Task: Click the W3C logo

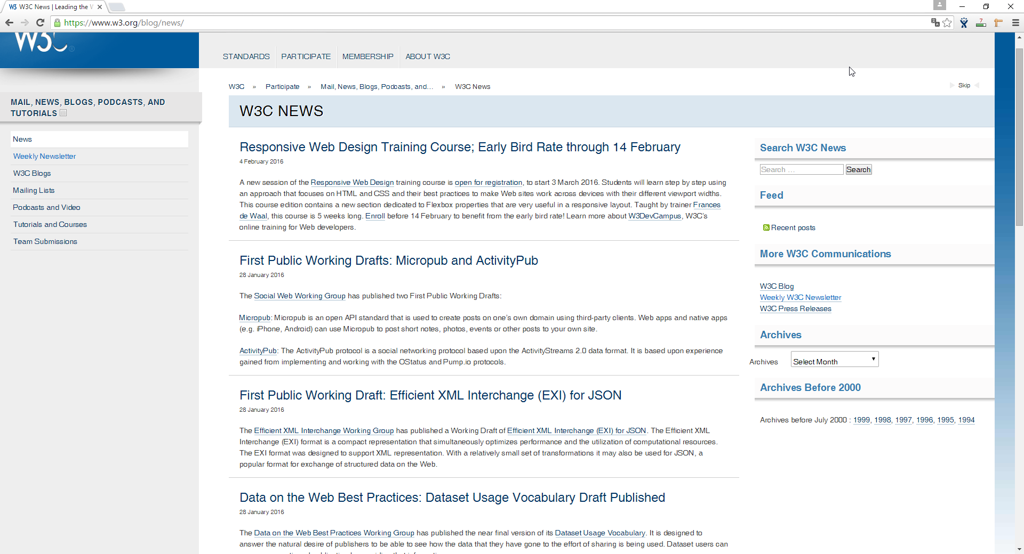Action: pyautogui.click(x=44, y=43)
